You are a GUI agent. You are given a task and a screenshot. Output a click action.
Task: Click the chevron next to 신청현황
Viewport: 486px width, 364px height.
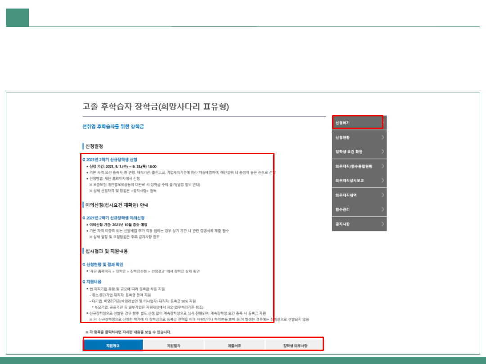click(382, 138)
